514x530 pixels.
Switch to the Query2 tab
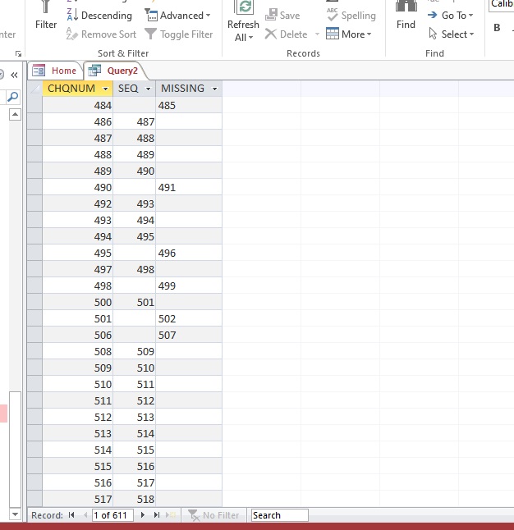(x=113, y=71)
